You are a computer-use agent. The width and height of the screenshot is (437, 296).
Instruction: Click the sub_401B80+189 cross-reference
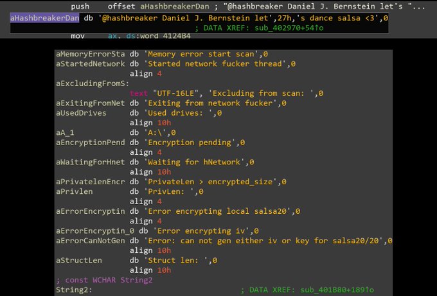[337, 290]
